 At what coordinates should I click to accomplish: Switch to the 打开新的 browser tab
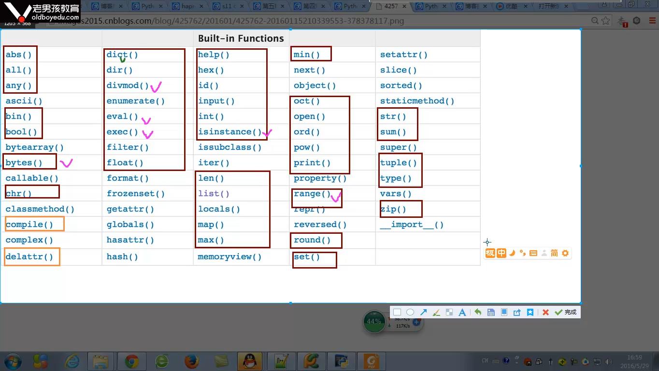coord(553,6)
